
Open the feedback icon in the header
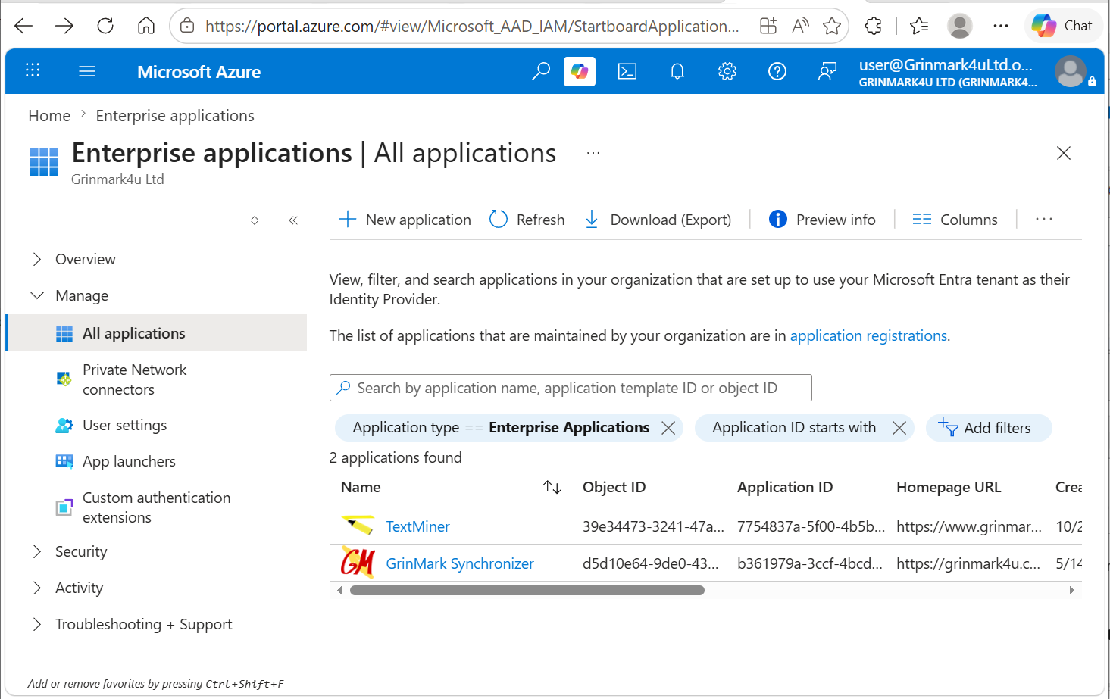pos(827,71)
